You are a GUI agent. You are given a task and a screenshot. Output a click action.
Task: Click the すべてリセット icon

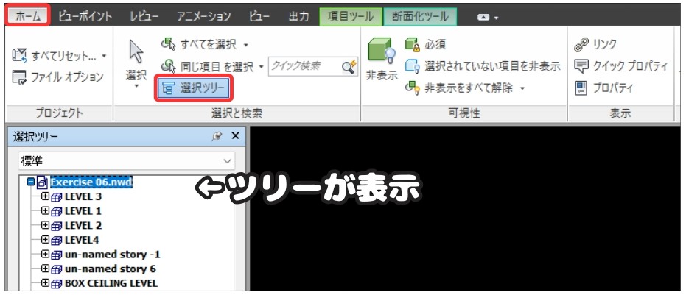pyautogui.click(x=20, y=56)
